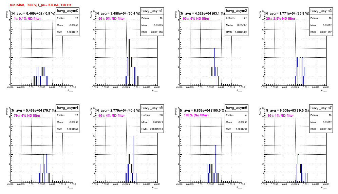Click Entries value 20 in havg_asym0 box

[77, 18]
